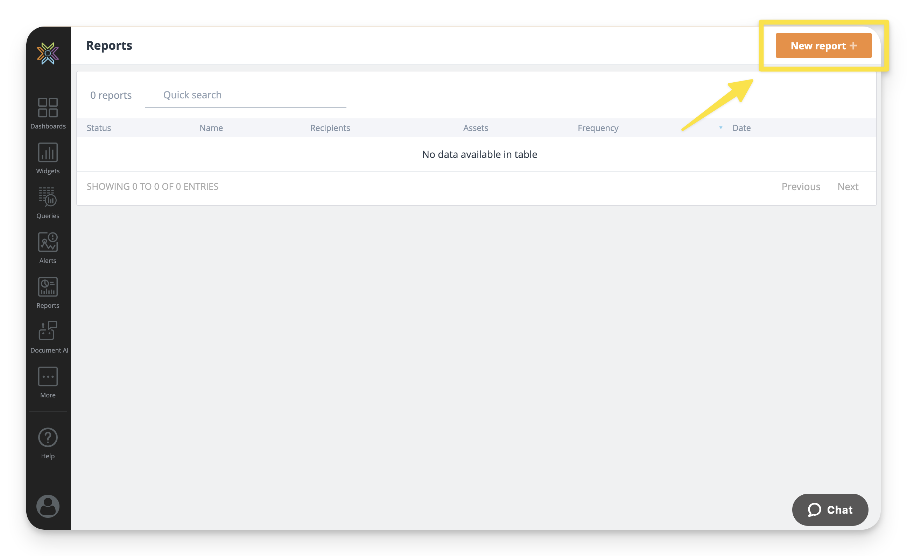Click the New report button

823,46
